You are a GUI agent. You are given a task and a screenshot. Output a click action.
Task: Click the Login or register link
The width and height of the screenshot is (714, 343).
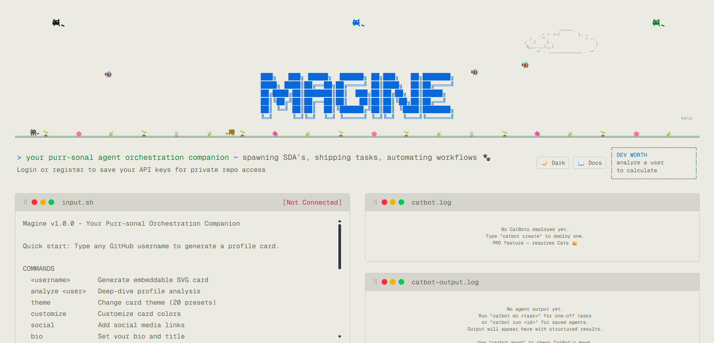point(50,170)
